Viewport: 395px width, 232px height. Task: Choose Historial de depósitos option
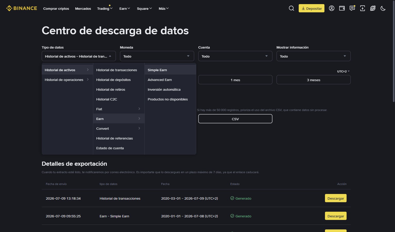point(119,80)
